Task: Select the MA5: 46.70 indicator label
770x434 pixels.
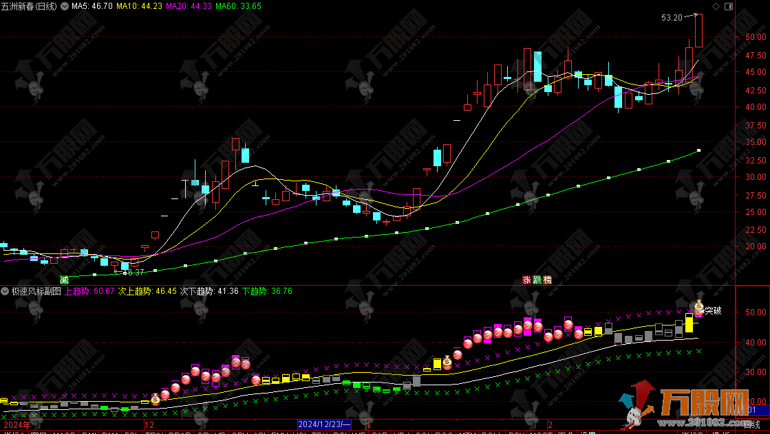Action: [92, 6]
